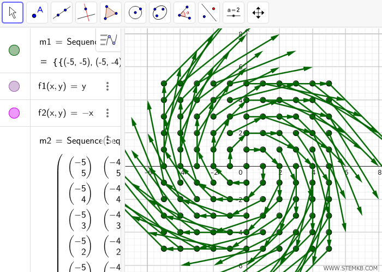The height and width of the screenshot is (272, 382).
Task: Hide function f2 using its magenta circle
Action: pos(14,113)
